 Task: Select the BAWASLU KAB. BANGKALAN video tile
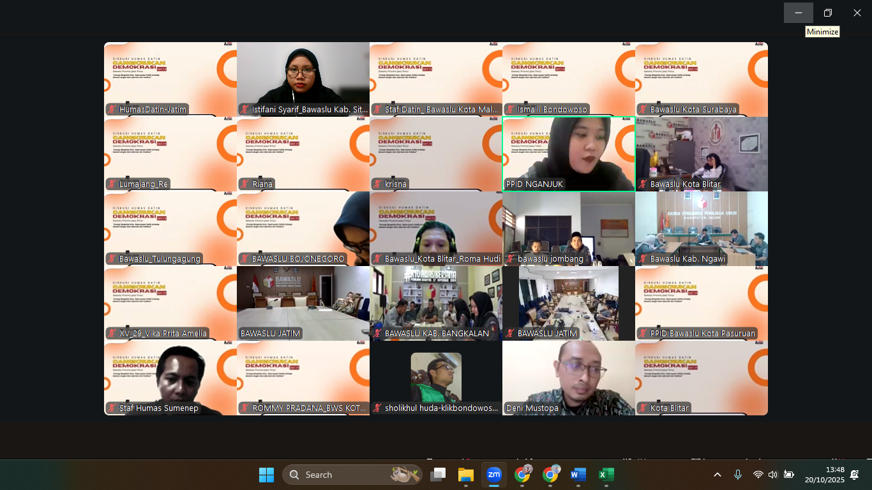click(x=436, y=302)
